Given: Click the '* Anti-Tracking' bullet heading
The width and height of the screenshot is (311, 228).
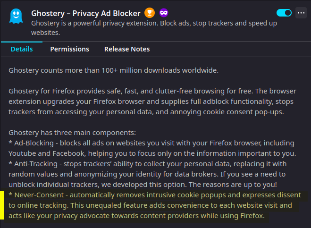Looking at the screenshot, I should tap(33, 164).
